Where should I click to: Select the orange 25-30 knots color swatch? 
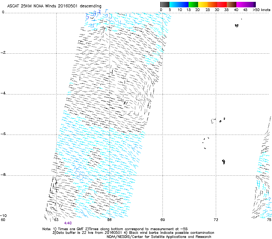click(212, 4)
